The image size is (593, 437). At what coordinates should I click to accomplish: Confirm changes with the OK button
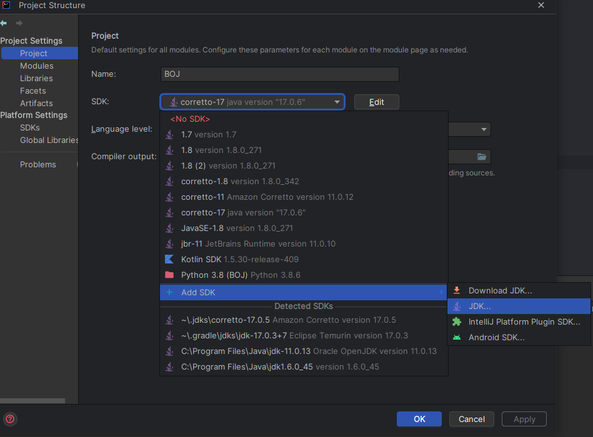[419, 419]
